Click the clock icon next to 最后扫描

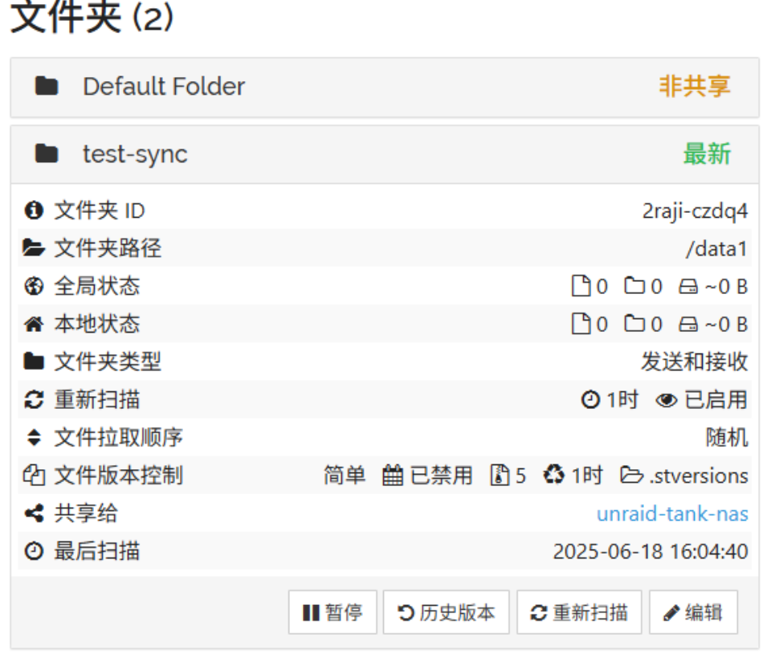coord(33,551)
